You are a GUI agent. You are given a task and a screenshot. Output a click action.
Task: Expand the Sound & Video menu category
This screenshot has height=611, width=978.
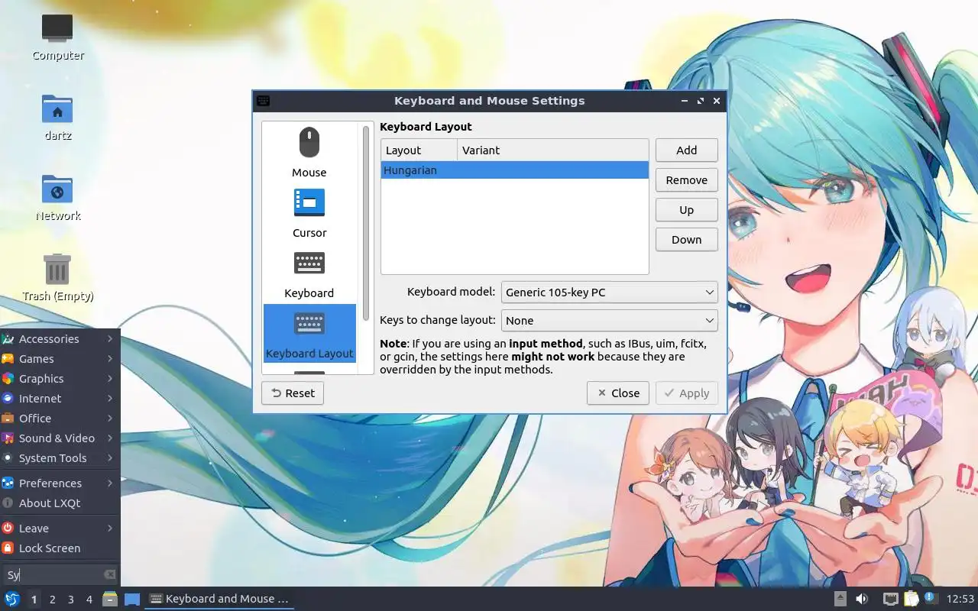tap(60, 438)
